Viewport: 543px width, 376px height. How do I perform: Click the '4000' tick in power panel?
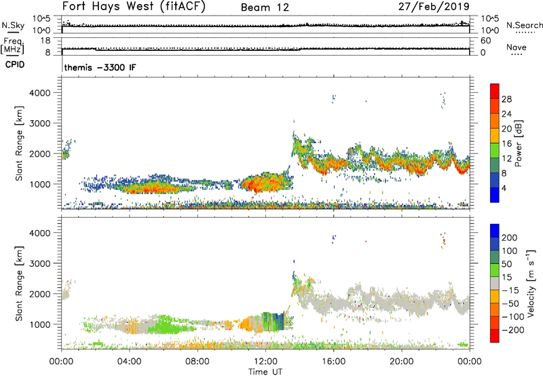tap(40, 93)
